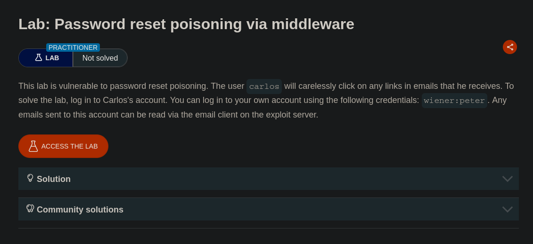Open the Solution section title

click(x=54, y=179)
